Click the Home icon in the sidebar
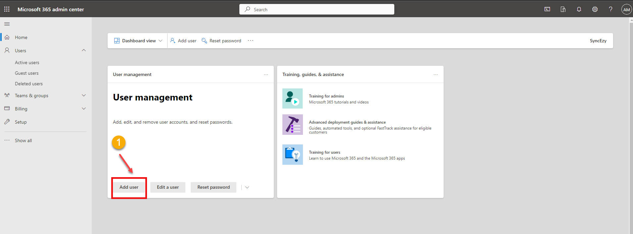Screen dimensions: 633x234 (7, 37)
